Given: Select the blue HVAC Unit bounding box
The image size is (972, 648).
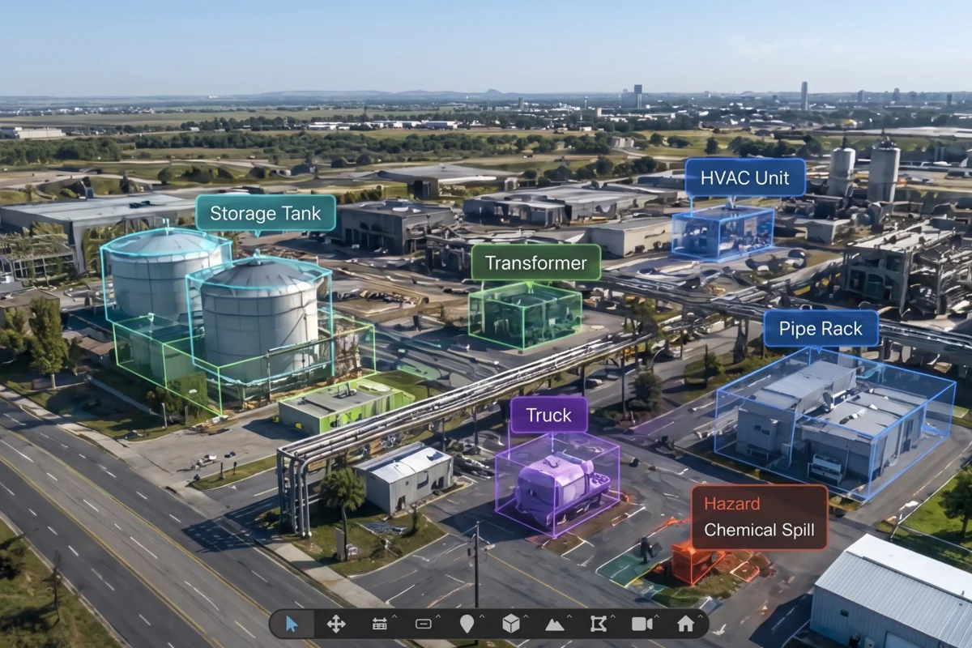Looking at the screenshot, I should click(x=722, y=232).
